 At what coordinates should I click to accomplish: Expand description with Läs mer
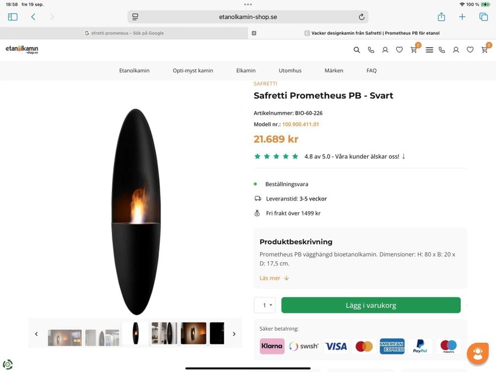[x=274, y=278]
